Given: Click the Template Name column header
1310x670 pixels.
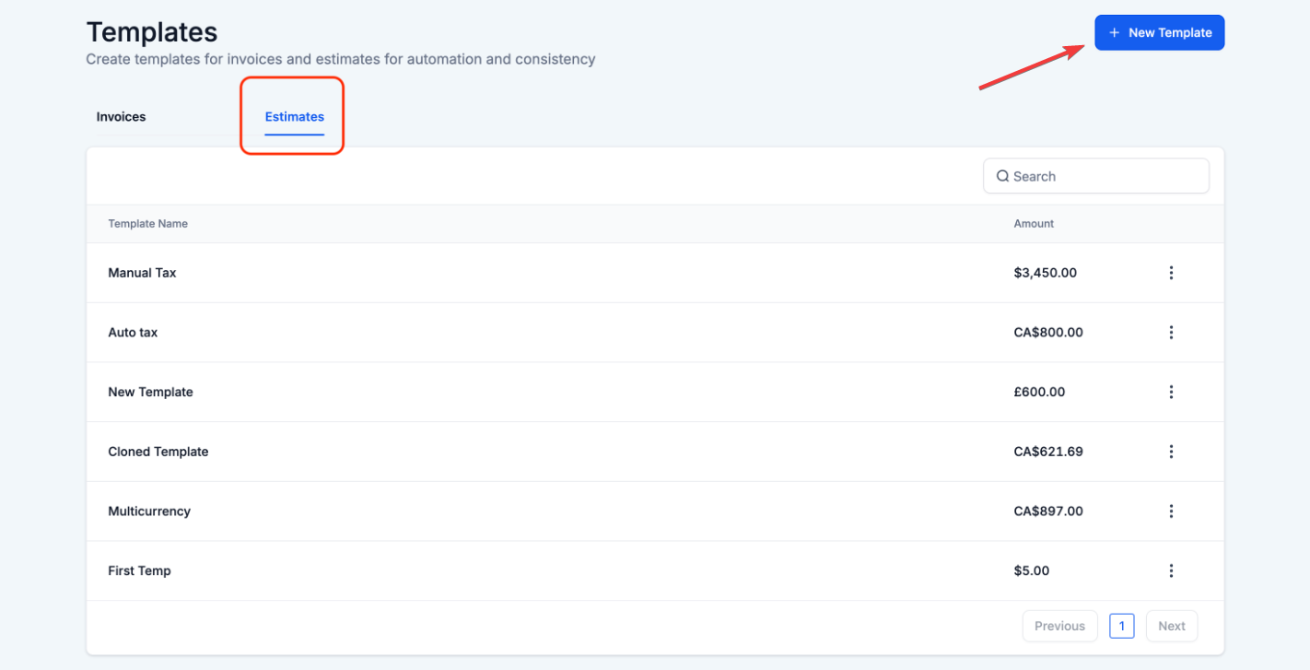Looking at the screenshot, I should tap(147, 224).
